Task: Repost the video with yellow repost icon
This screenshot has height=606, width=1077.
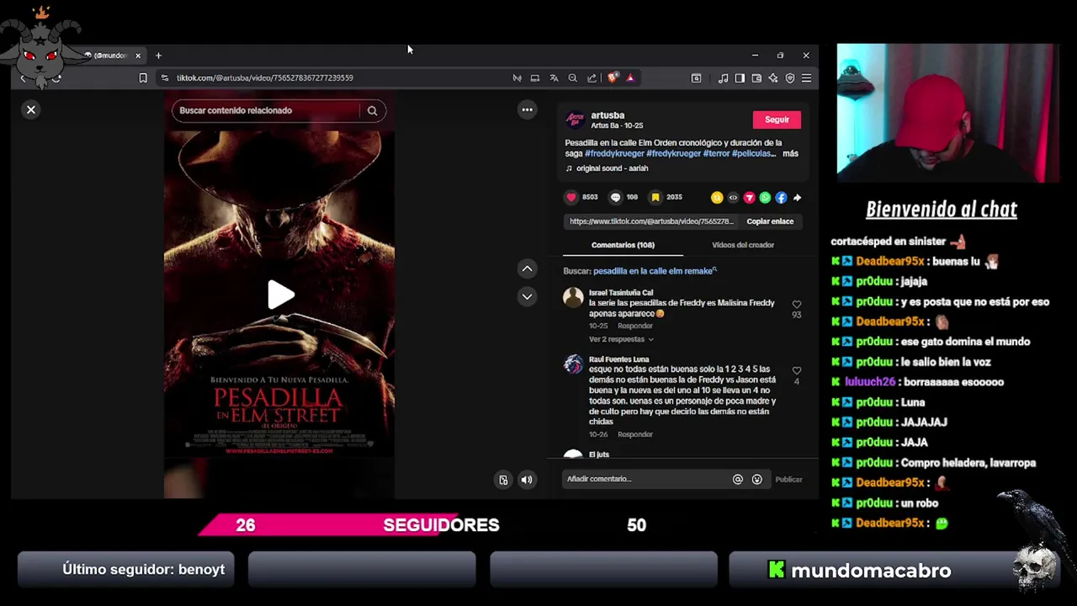Action: tap(717, 198)
